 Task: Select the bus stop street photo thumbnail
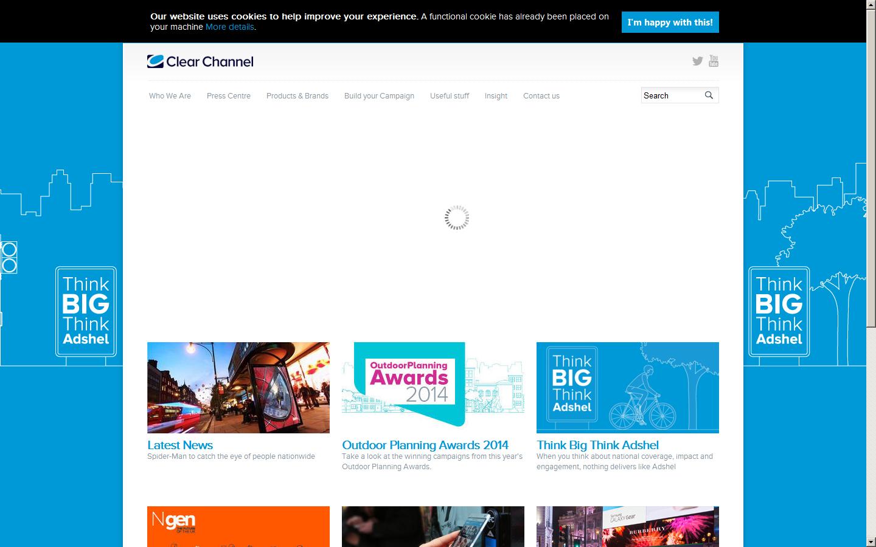[x=238, y=387]
